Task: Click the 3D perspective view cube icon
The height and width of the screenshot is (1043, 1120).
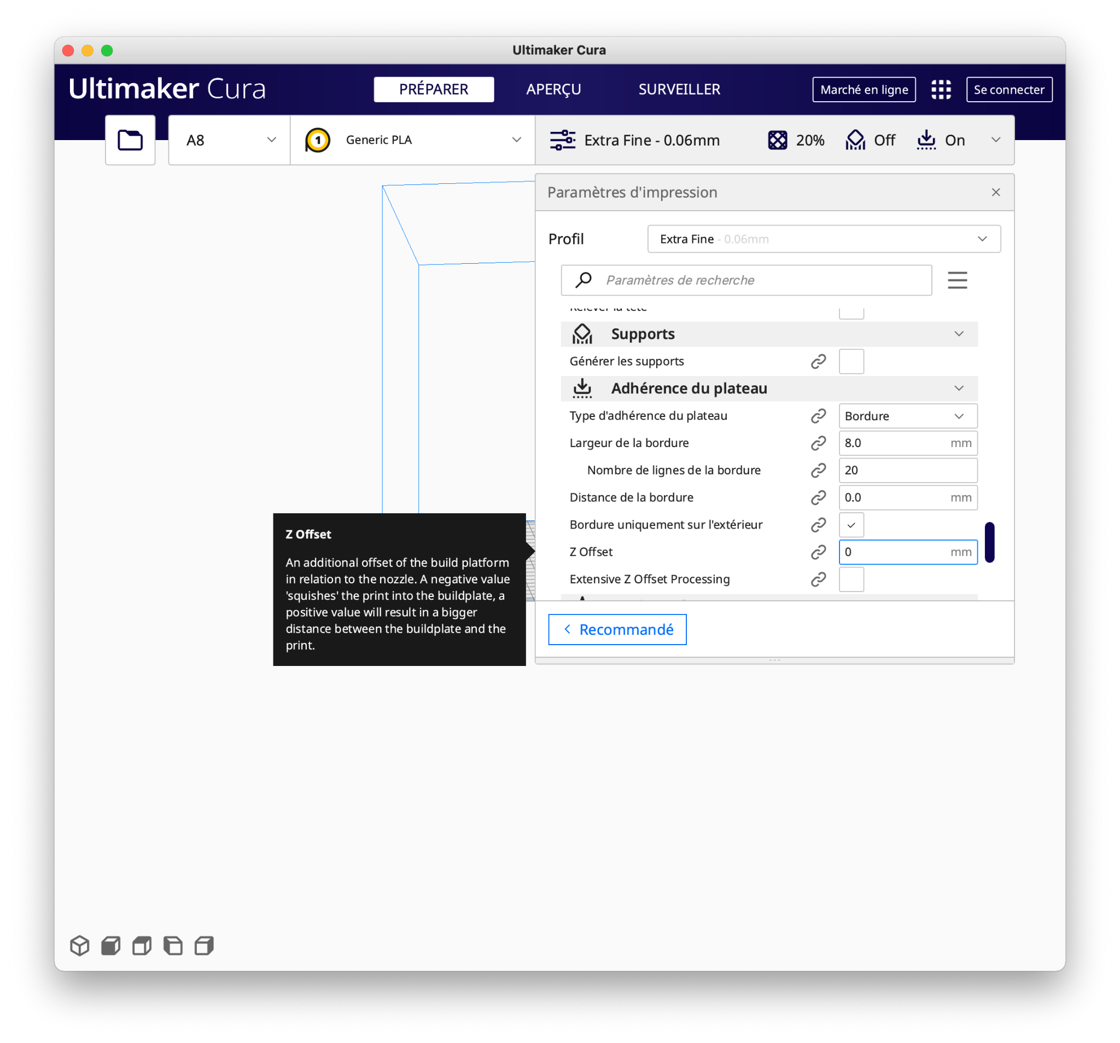Action: 79,946
